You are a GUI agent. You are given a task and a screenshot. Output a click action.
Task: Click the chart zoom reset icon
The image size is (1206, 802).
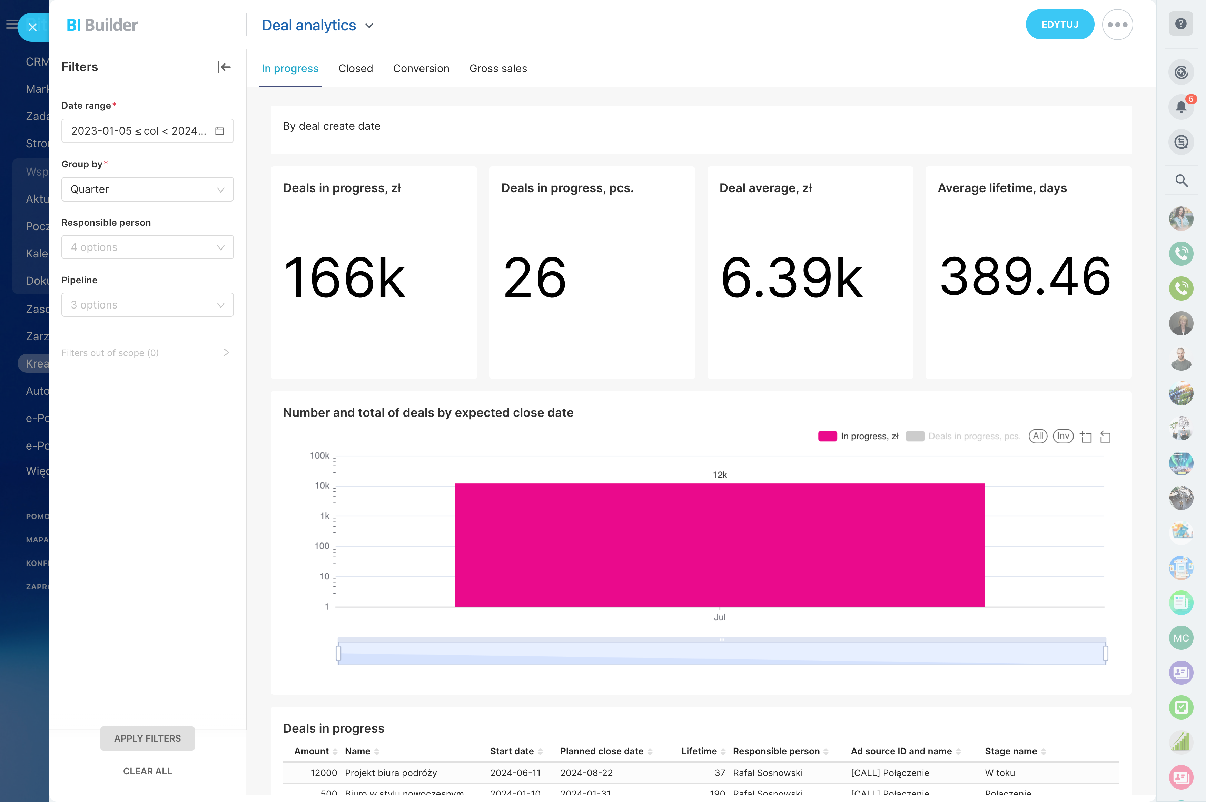tap(1105, 437)
